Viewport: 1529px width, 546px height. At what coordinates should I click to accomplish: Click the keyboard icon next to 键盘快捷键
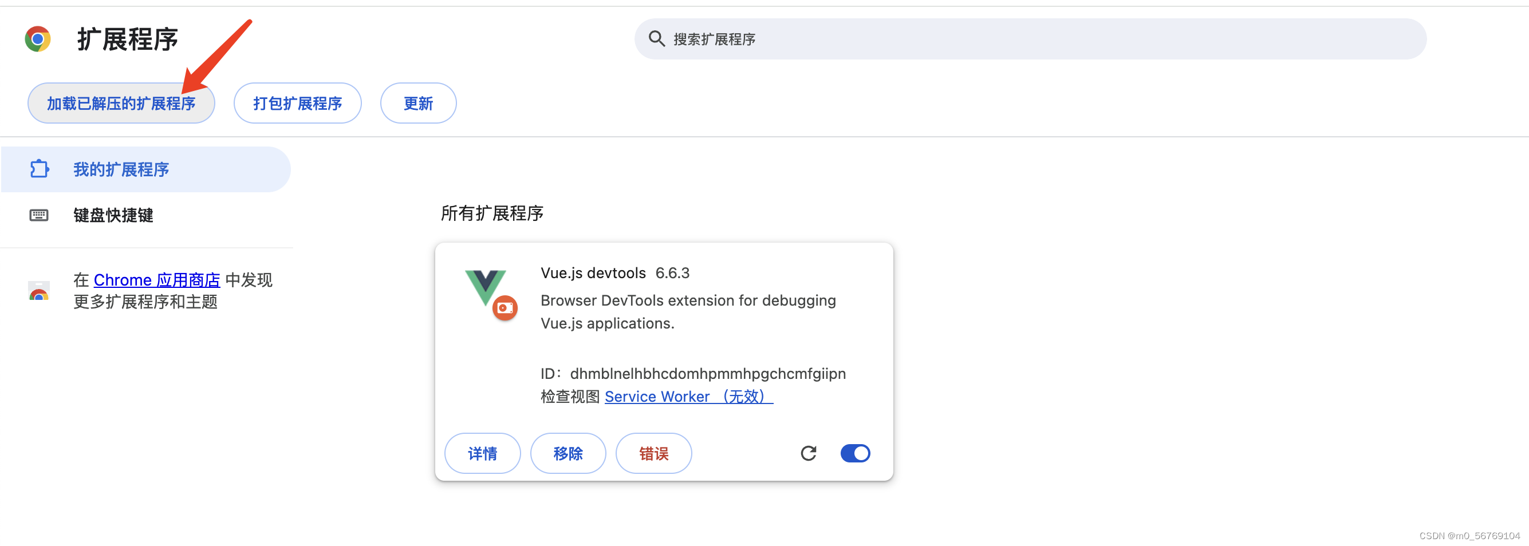tap(38, 215)
